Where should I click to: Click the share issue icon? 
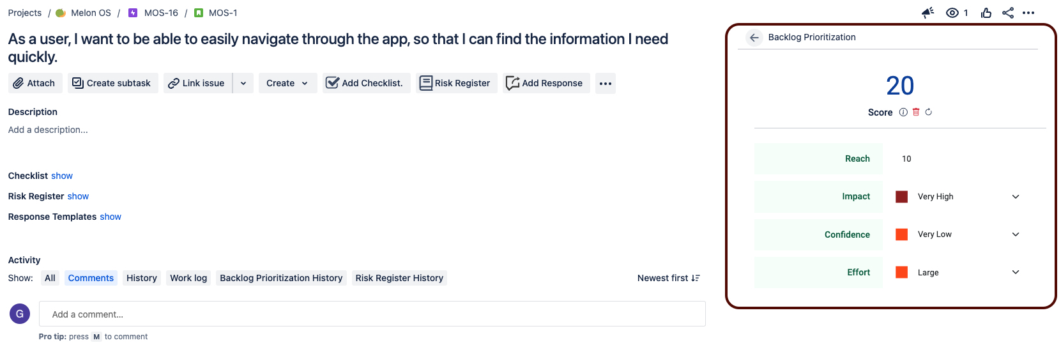tap(1008, 13)
